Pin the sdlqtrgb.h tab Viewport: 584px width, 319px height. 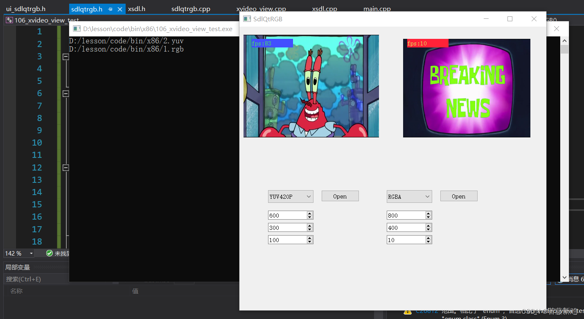pyautogui.click(x=110, y=9)
